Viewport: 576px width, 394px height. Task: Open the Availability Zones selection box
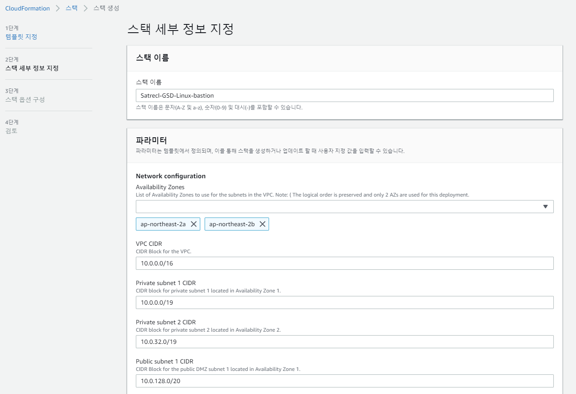click(340, 207)
